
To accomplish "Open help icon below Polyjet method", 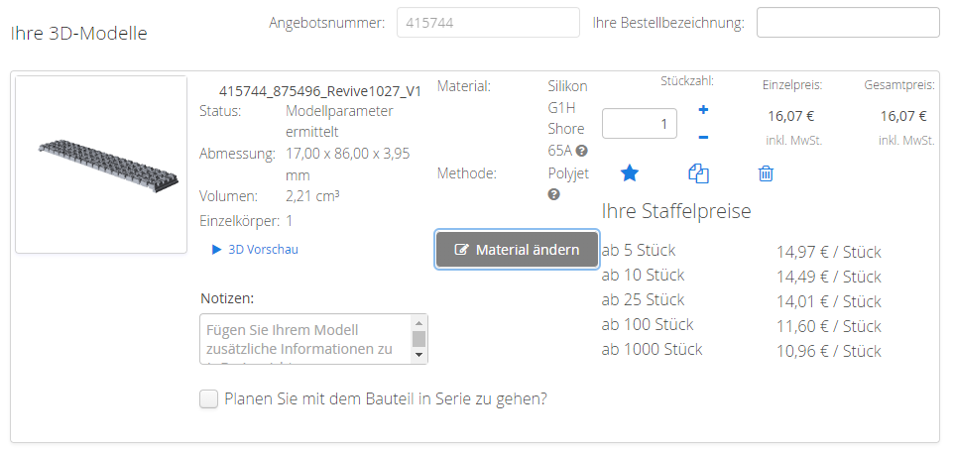I will click(553, 194).
